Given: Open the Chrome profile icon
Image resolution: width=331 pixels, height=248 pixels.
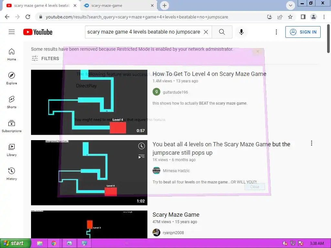Looking at the screenshot, I should click(314, 17).
